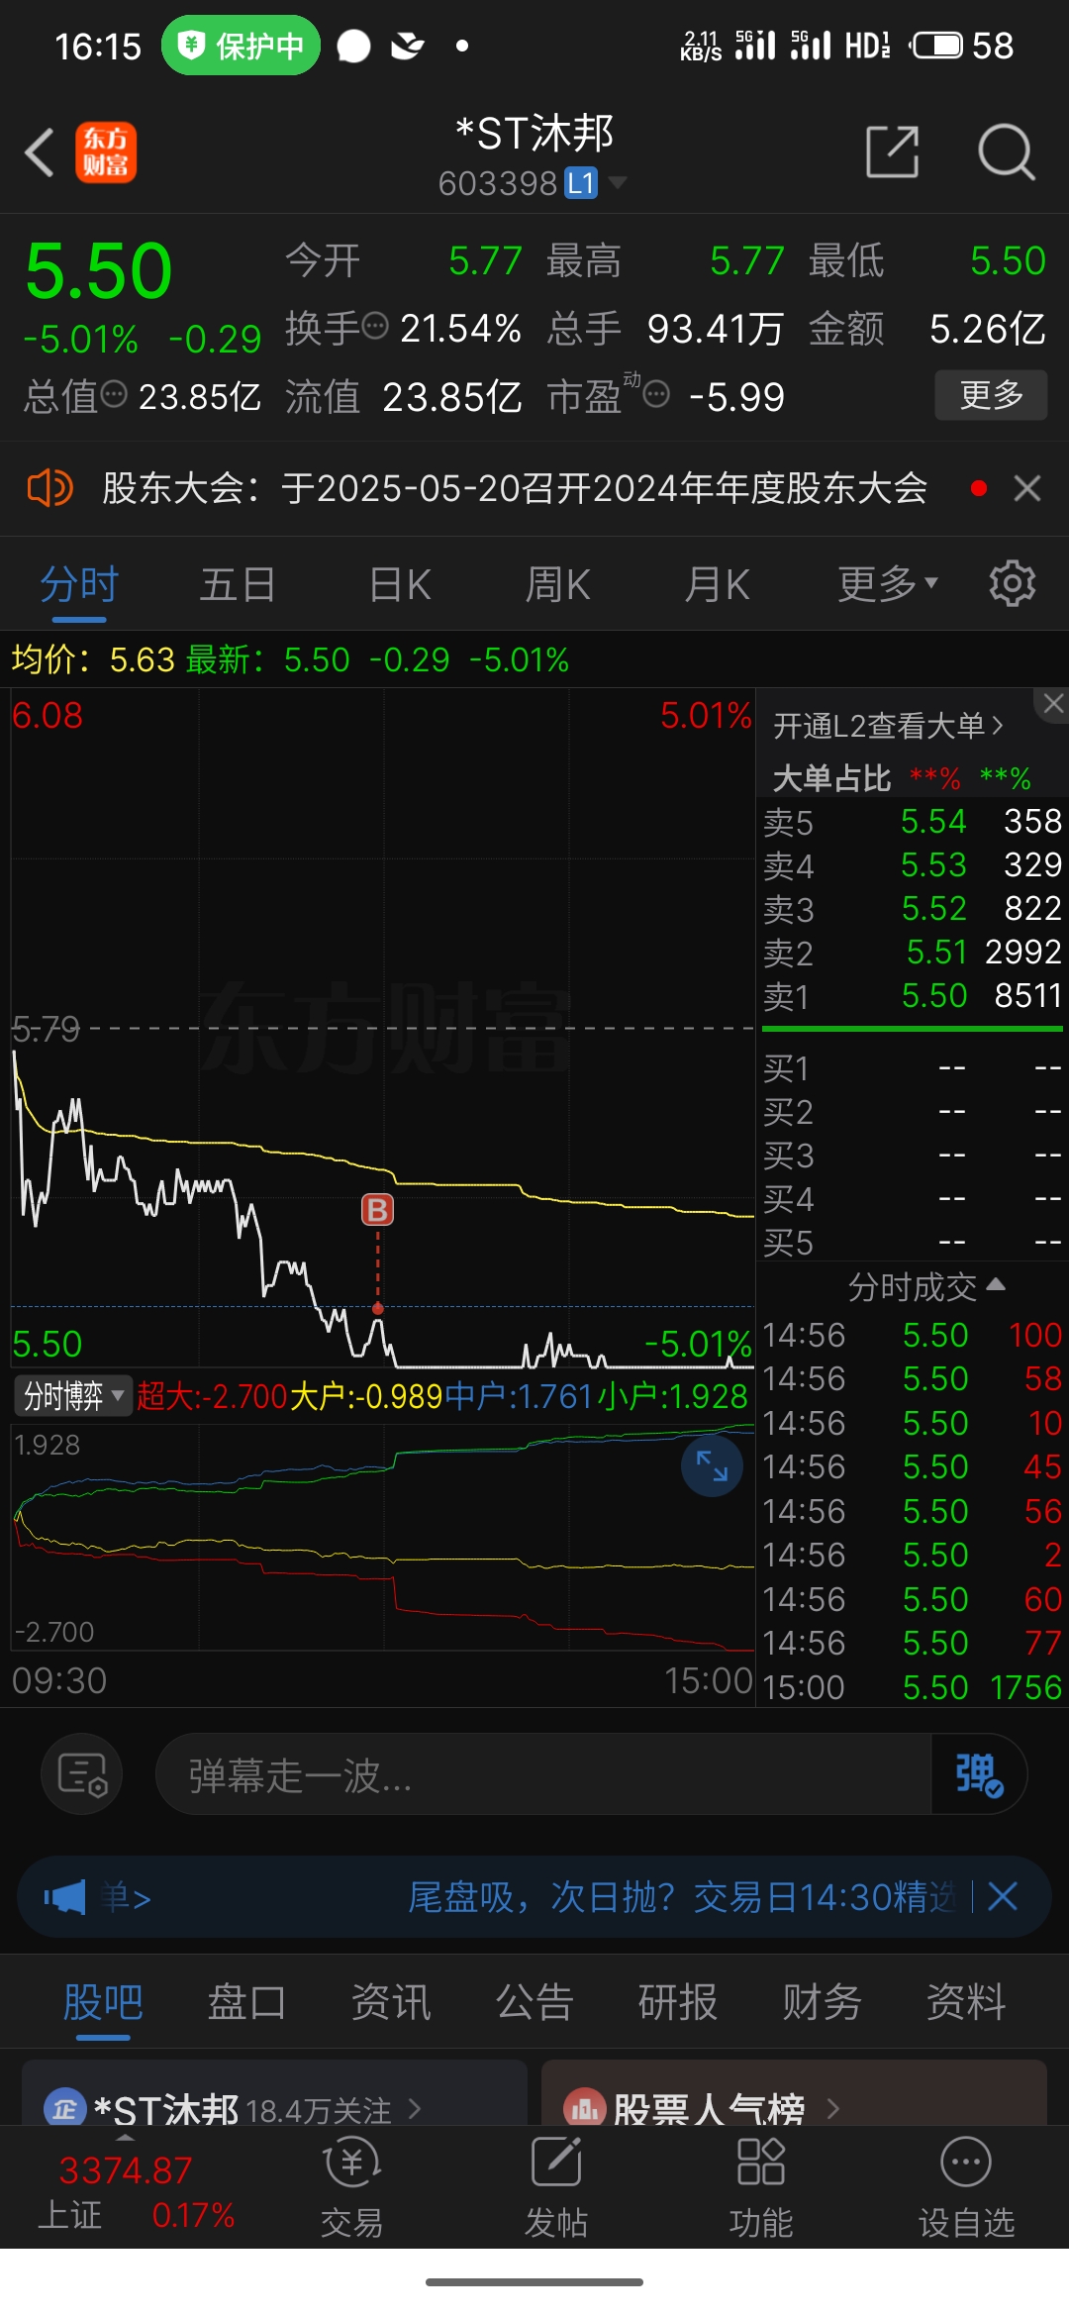
Task: Expand the chart to fullscreen
Action: pyautogui.click(x=712, y=1465)
